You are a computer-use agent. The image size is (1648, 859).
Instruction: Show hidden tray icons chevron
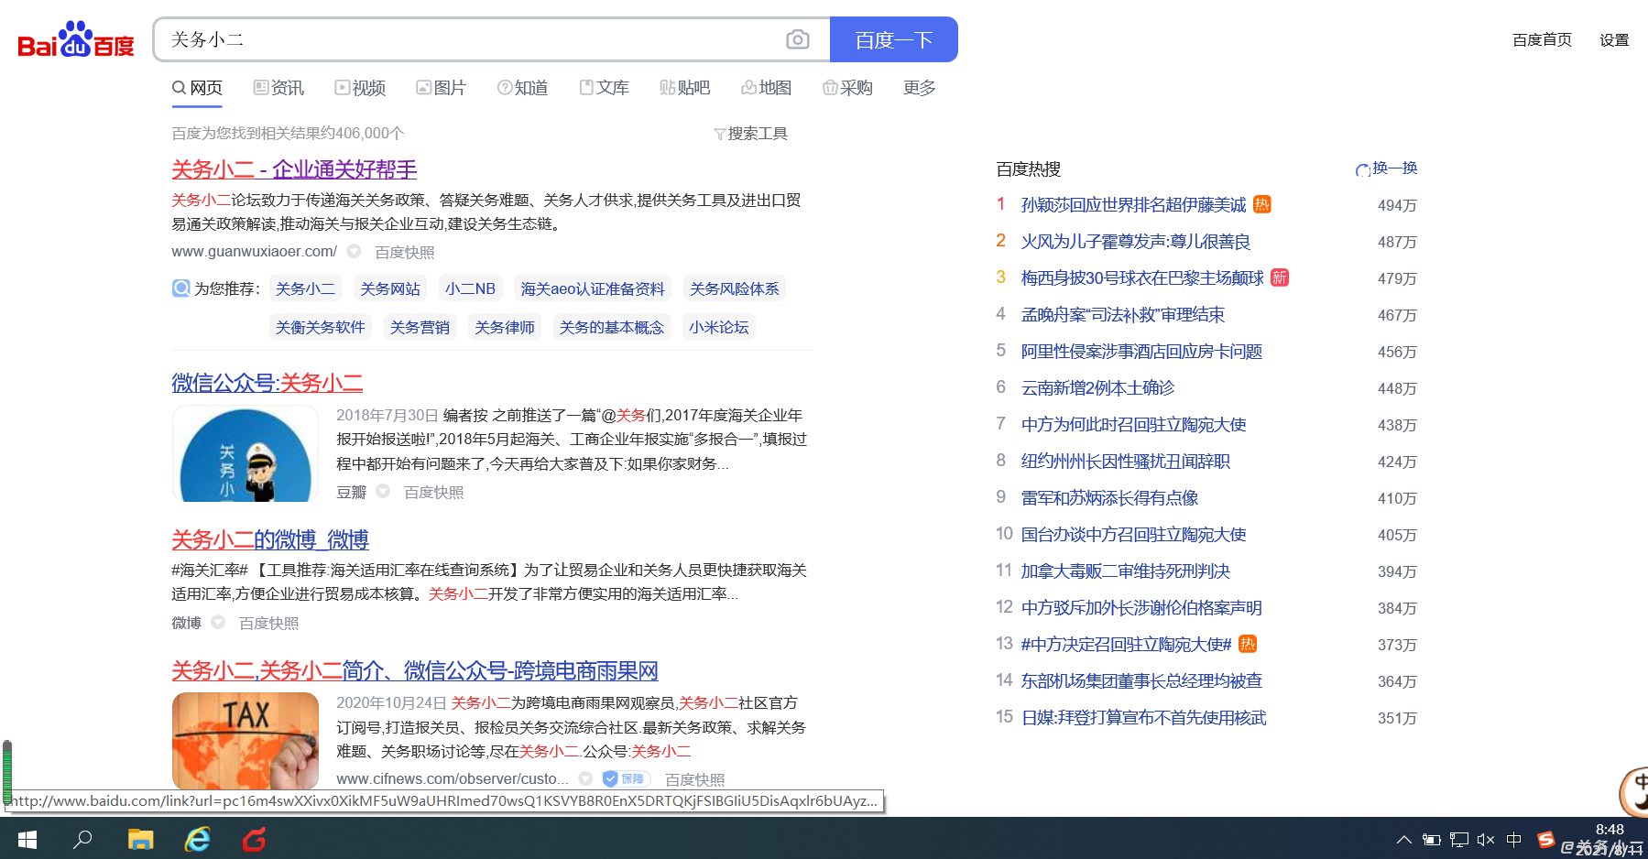click(x=1403, y=840)
